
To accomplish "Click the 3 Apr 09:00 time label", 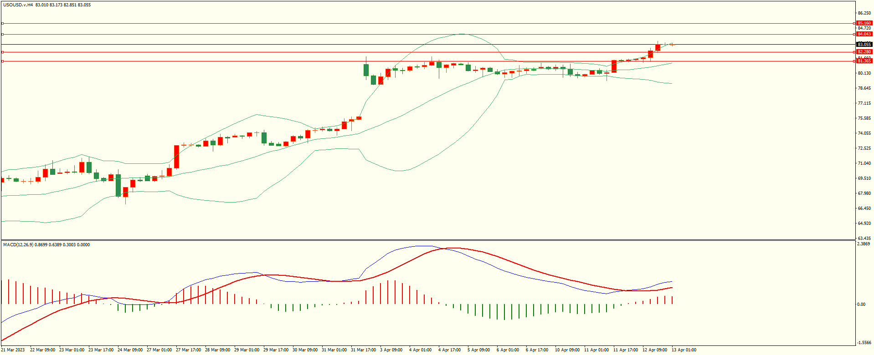I will [x=391, y=350].
